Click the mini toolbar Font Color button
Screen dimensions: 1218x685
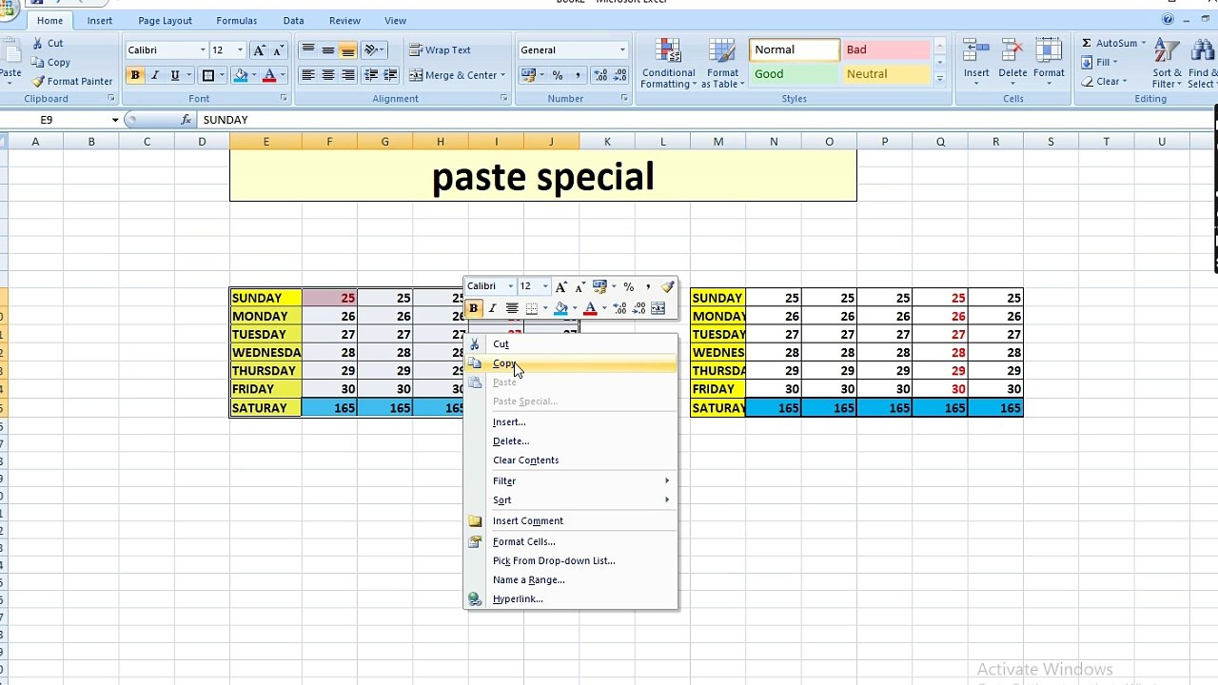tap(590, 308)
